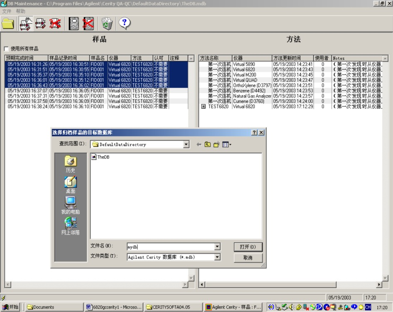The image size is (393, 312).
Task: Click the 使用者 column header
Action: pyautogui.click(x=322, y=58)
